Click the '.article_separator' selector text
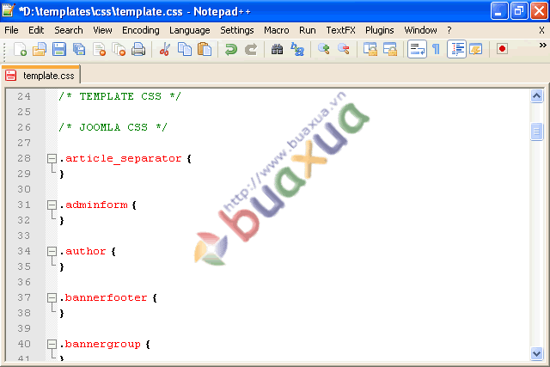This screenshot has height=367, width=550. point(120,158)
